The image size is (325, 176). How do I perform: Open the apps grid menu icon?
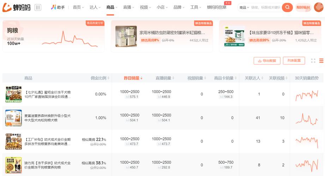click(x=38, y=7)
